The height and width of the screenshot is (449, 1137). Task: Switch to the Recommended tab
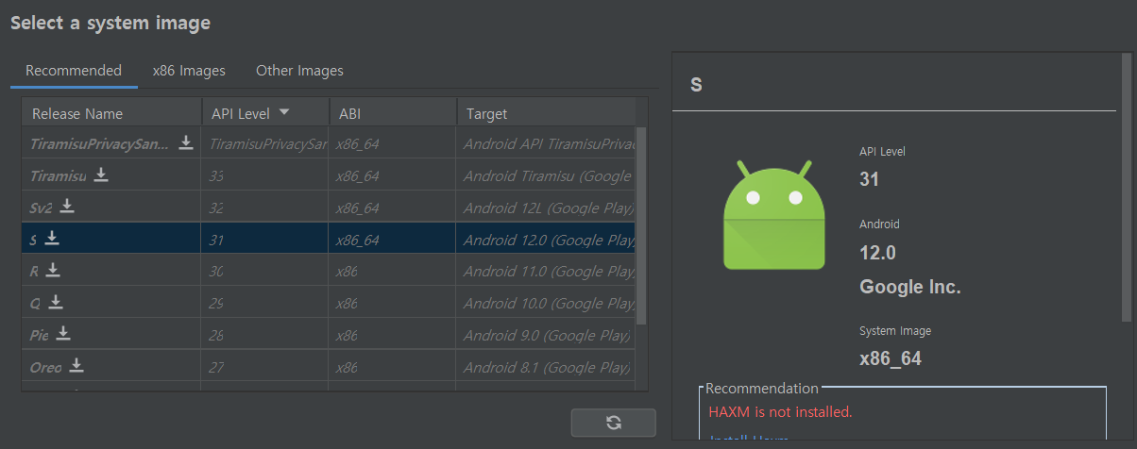pyautogui.click(x=74, y=71)
